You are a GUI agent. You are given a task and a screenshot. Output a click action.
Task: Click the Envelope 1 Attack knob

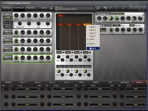click(105, 18)
